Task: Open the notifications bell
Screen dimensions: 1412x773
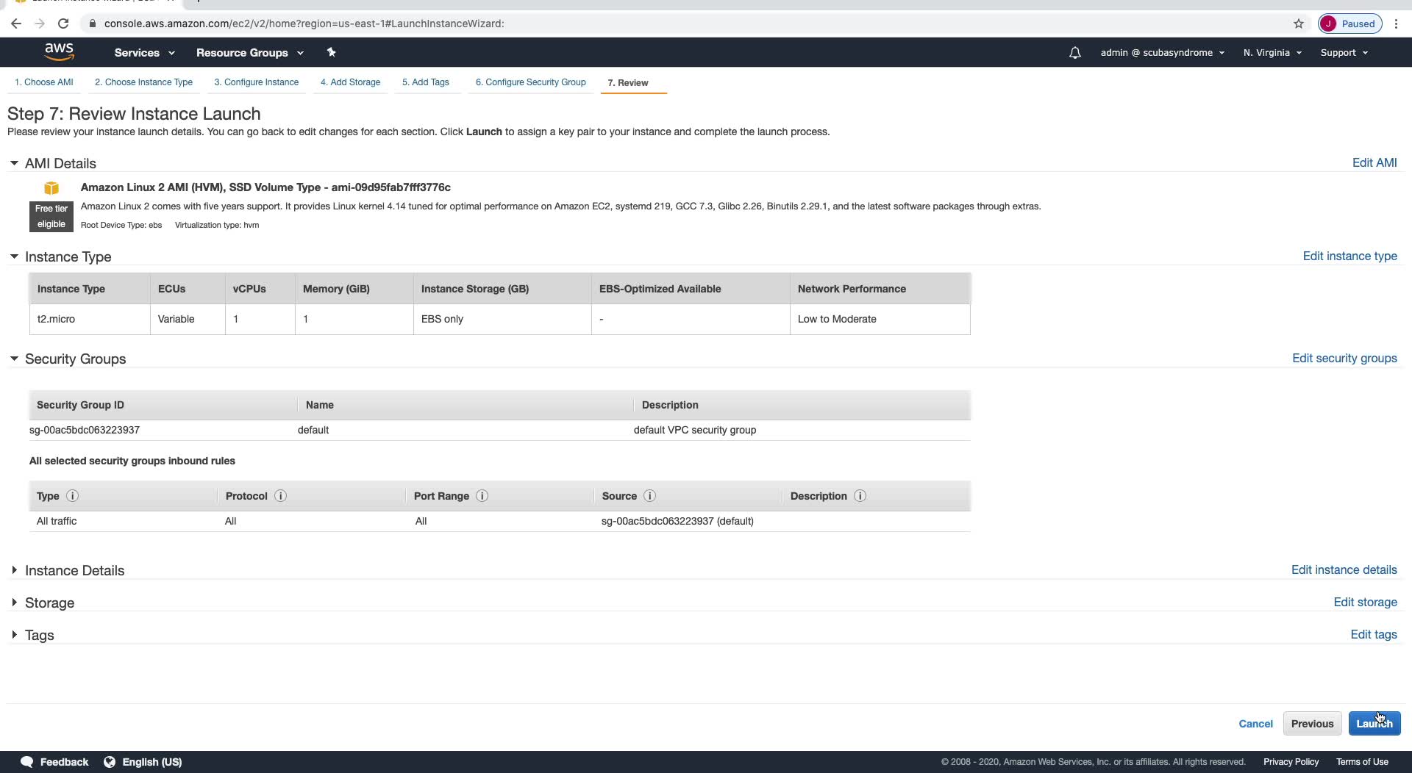Action: pos(1075,53)
